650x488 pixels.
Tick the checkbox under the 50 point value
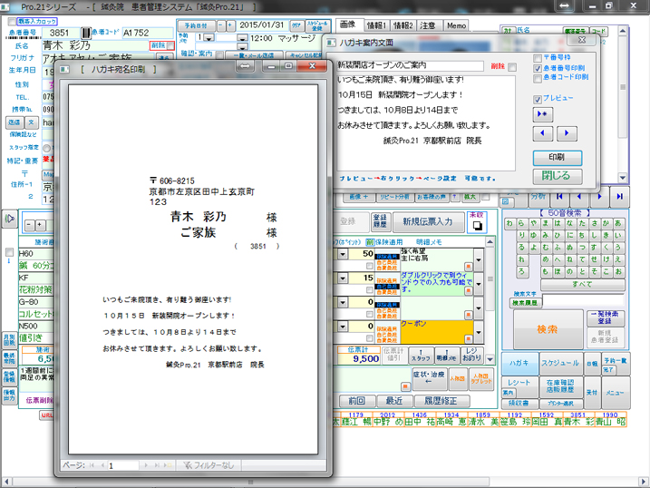(369, 266)
